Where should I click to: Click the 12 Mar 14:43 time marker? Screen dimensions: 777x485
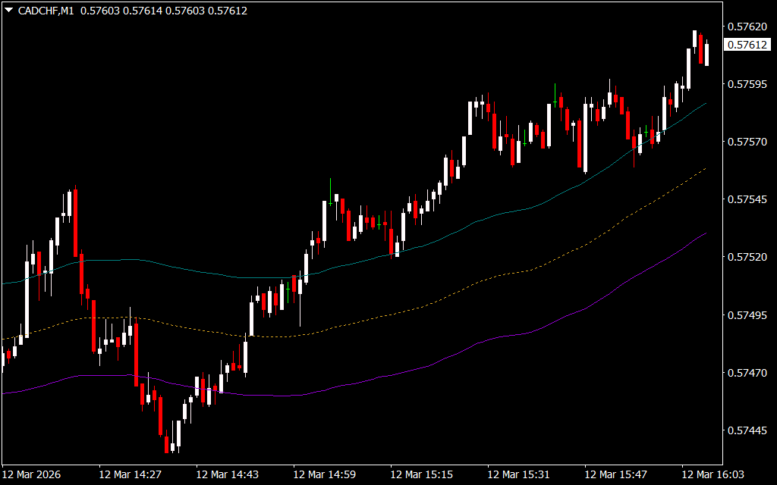[227, 474]
